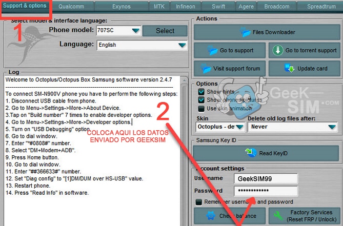
Task: Open Go to torrent support button
Action: click(304, 50)
